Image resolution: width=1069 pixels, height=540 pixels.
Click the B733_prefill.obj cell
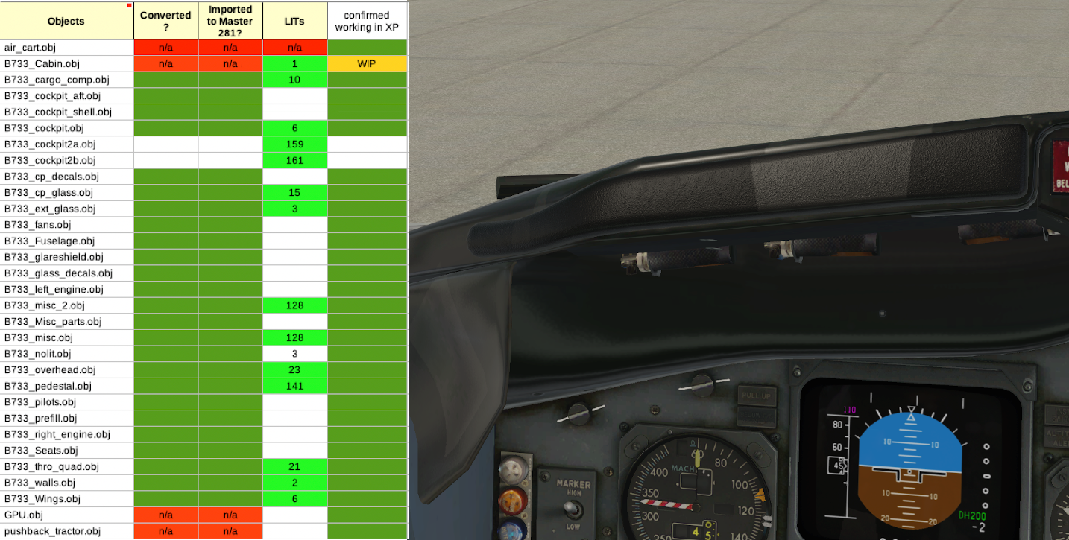coord(67,418)
